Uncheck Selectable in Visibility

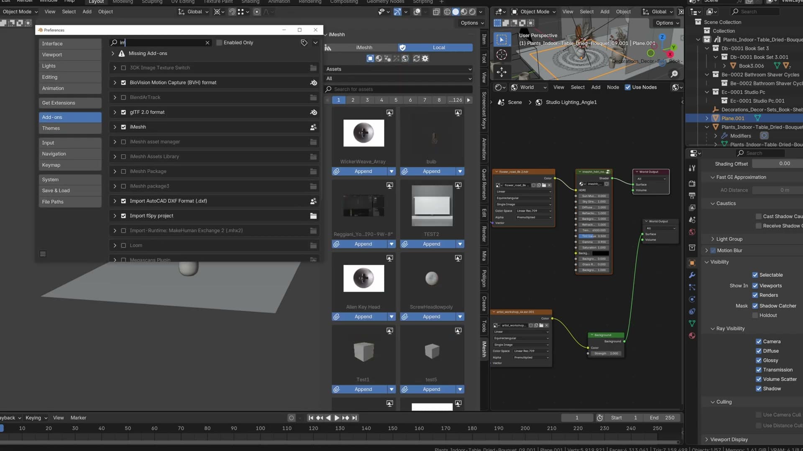point(755,275)
